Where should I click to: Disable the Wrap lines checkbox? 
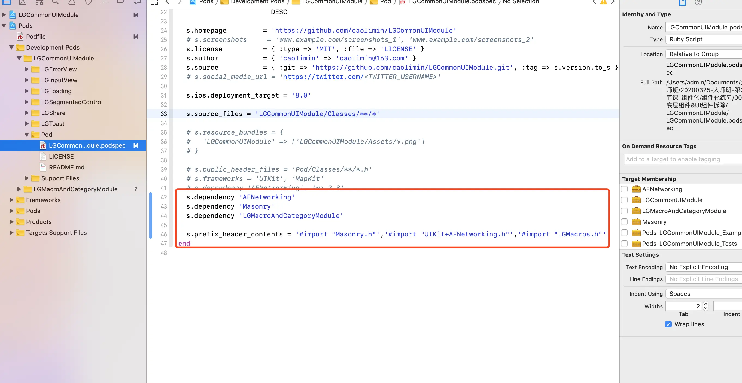click(x=668, y=324)
